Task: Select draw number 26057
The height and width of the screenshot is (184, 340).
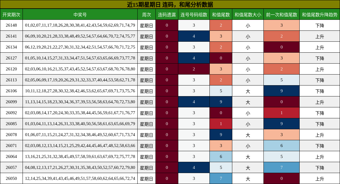Action: click(x=11, y=167)
